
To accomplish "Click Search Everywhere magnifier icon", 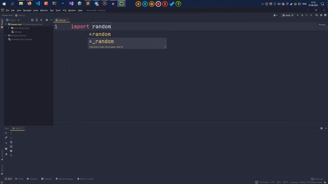I will coord(317,15).
